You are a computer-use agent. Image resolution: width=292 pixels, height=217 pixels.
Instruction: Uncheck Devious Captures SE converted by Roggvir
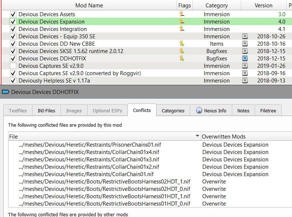(13, 73)
